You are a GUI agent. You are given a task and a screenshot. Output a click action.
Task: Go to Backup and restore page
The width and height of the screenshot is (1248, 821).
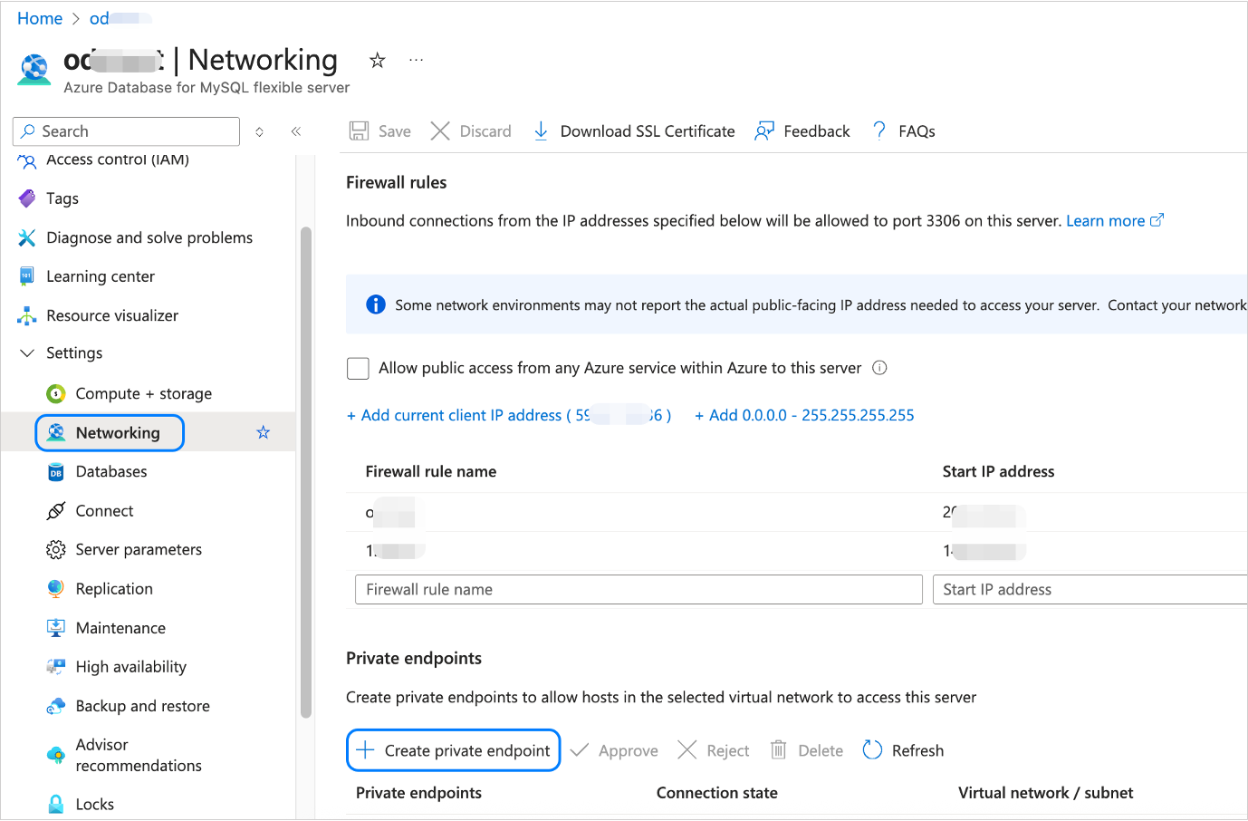click(142, 706)
